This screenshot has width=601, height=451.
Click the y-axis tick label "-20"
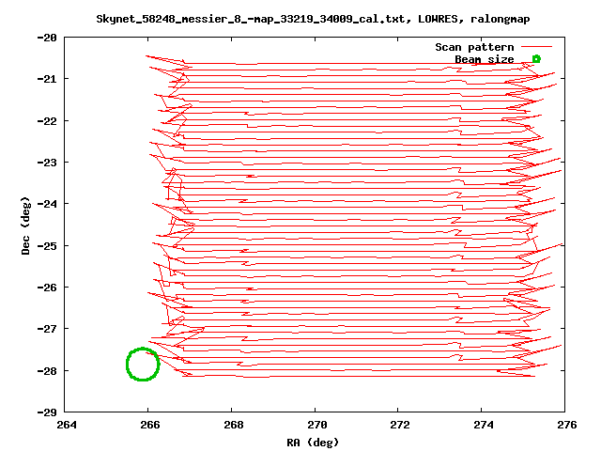tap(47, 38)
